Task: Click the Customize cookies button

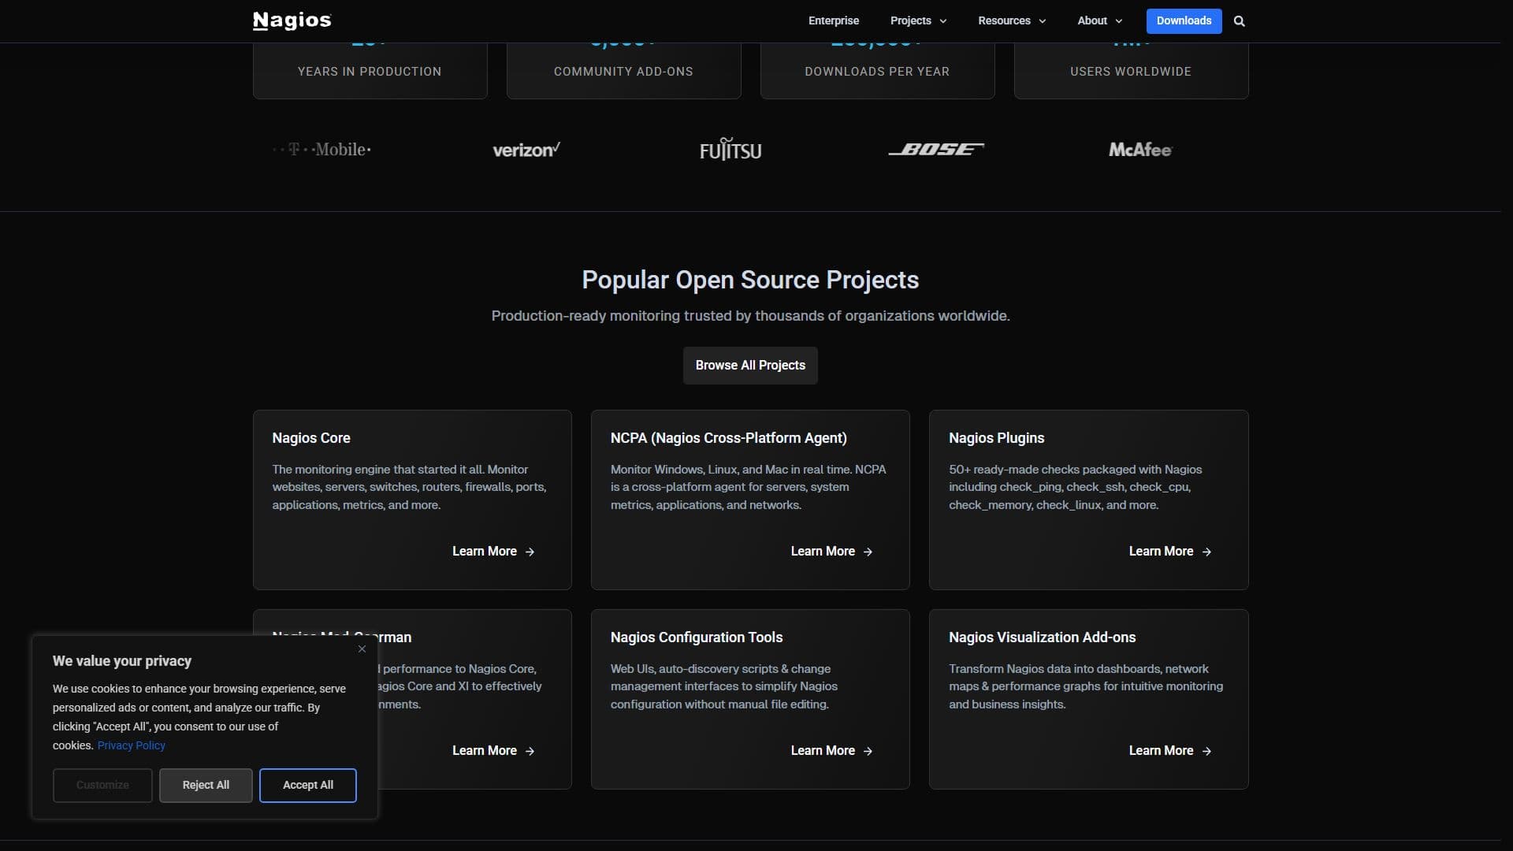Action: pos(102,786)
